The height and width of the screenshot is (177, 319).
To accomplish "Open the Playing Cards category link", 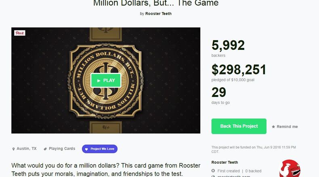I will 62,149.
